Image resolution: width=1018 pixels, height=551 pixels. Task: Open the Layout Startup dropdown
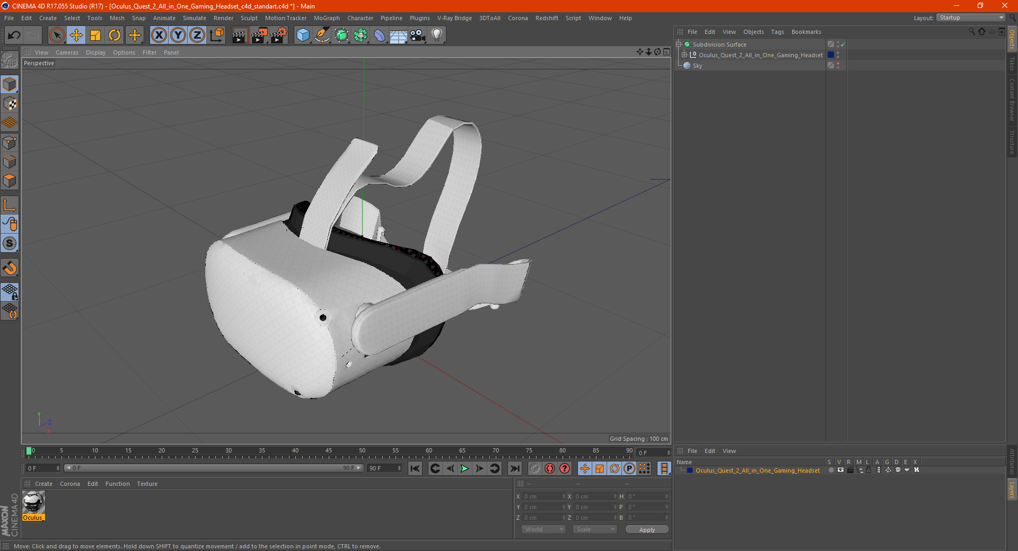coord(971,17)
